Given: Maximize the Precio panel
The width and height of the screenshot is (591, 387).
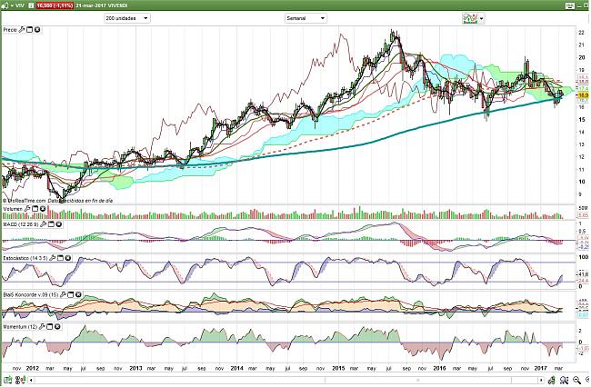Looking at the screenshot, I should 29,29.
